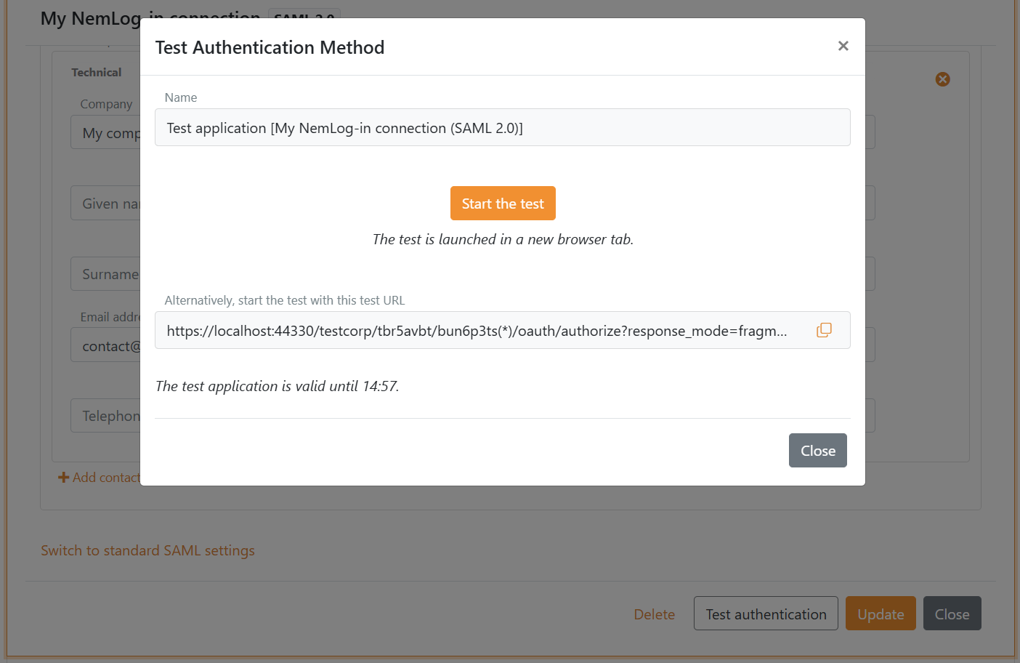Focus the Surname input field
Viewport: 1020px width, 663px height.
tap(106, 274)
